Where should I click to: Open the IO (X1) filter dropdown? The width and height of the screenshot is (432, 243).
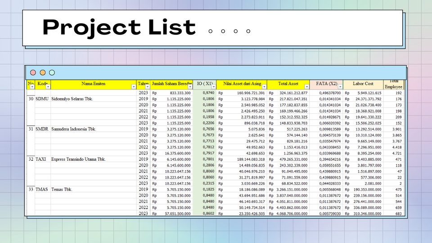pos(213,87)
